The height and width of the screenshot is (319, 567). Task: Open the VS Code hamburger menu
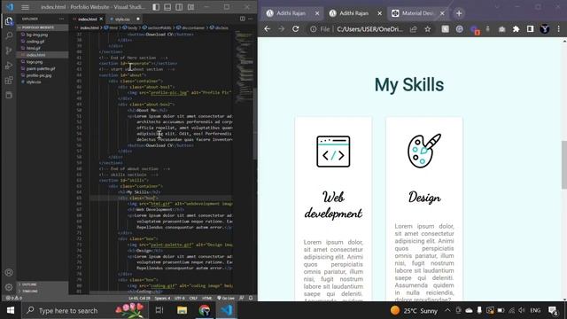click(x=25, y=7)
